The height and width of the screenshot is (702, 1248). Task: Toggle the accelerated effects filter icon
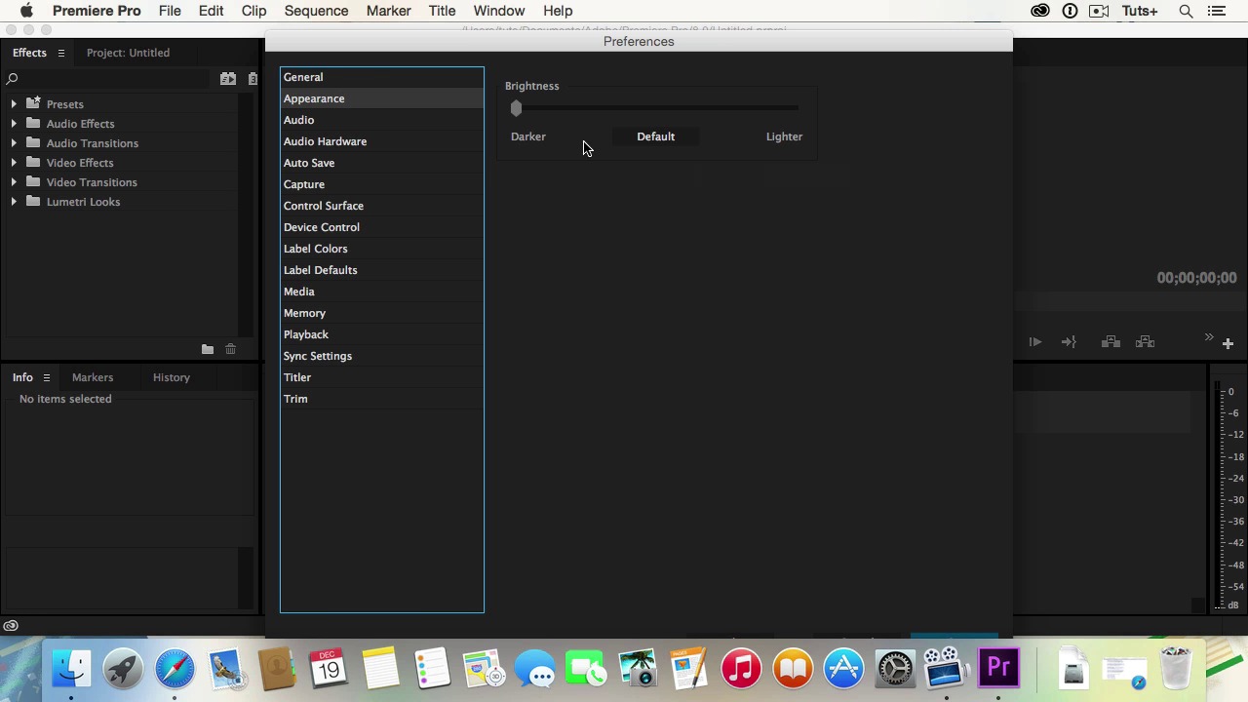(228, 79)
